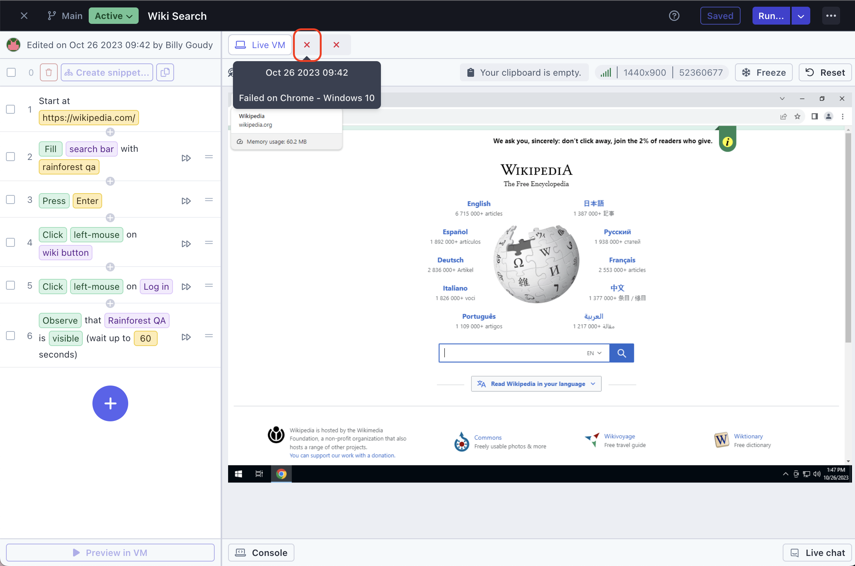
Task: Click the Freeze button
Action: [764, 72]
